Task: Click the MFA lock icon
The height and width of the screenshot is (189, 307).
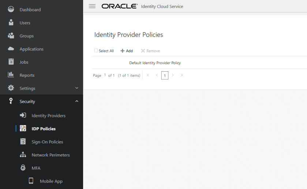Action: 23,168
